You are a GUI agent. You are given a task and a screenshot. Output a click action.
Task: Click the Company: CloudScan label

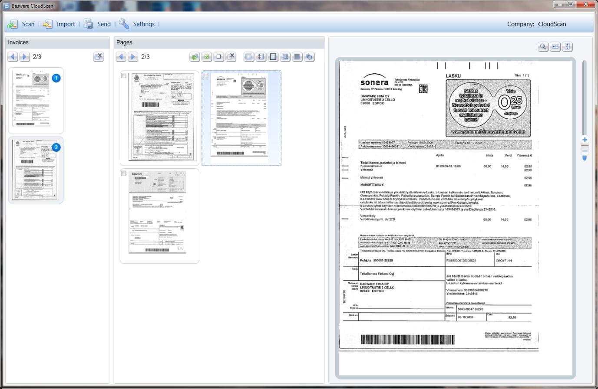[x=536, y=24]
